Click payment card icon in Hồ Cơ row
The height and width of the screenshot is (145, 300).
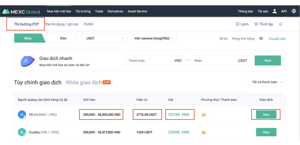coord(204,115)
